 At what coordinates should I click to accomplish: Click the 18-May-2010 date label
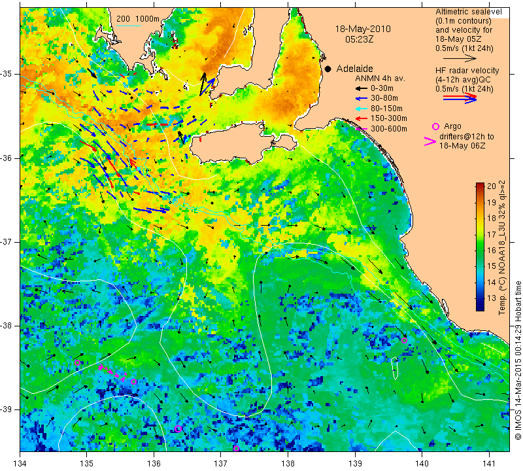(363, 29)
